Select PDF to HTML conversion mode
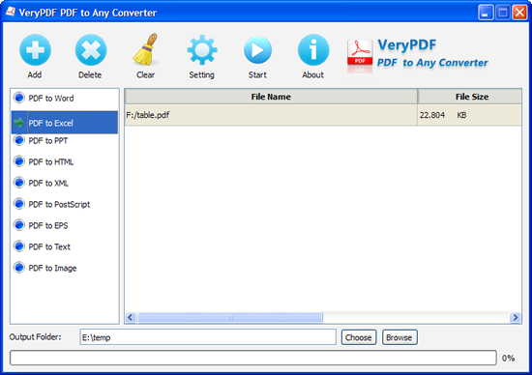 [65, 161]
